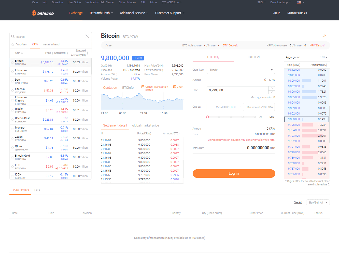Image resolution: width=339 pixels, height=266 pixels.
Task: Click the BTC Deposit link
Action: [230, 46]
